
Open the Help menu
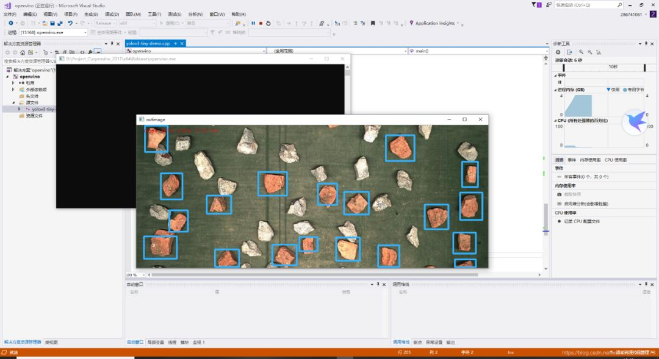pos(239,14)
